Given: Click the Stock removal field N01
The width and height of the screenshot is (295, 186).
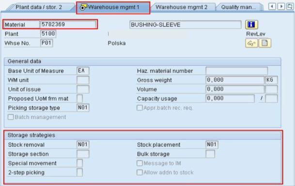Looking at the screenshot, I should (x=83, y=144).
